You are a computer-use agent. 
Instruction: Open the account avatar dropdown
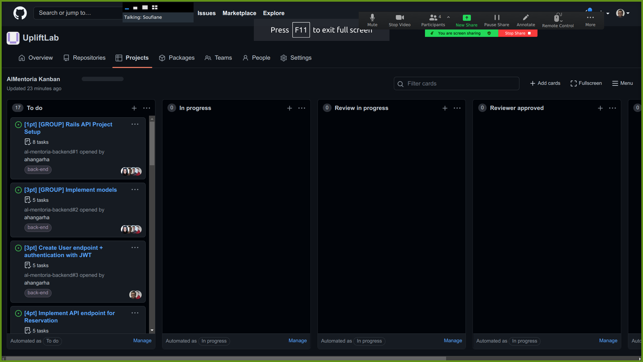point(622,13)
